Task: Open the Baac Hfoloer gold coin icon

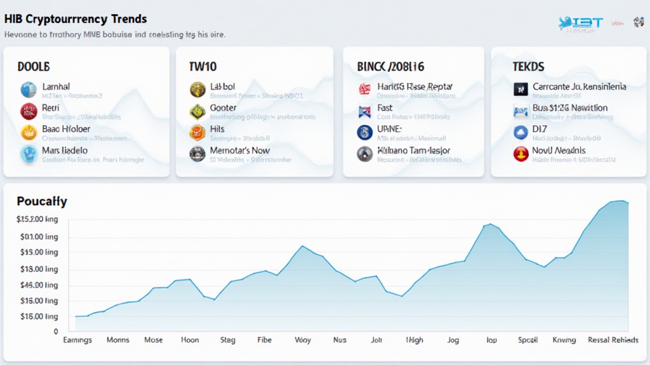Action: coord(28,133)
